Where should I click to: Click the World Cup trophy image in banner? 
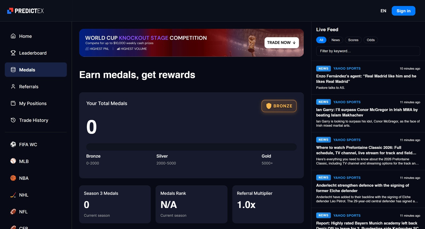252,45
